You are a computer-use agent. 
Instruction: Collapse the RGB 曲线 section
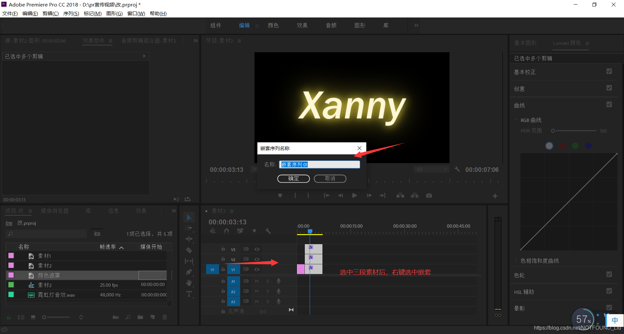pyautogui.click(x=517, y=120)
